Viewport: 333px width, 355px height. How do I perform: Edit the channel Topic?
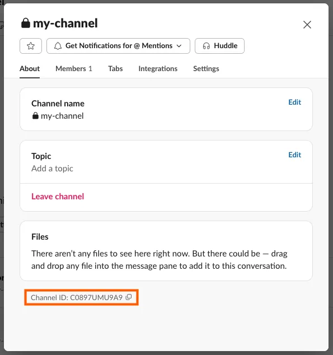[x=294, y=155]
